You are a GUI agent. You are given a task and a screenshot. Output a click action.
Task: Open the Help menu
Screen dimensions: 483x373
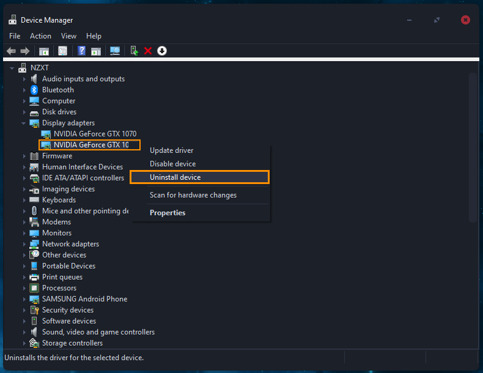tap(94, 36)
